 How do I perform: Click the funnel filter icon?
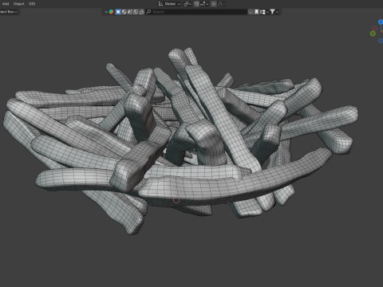[x=273, y=12]
